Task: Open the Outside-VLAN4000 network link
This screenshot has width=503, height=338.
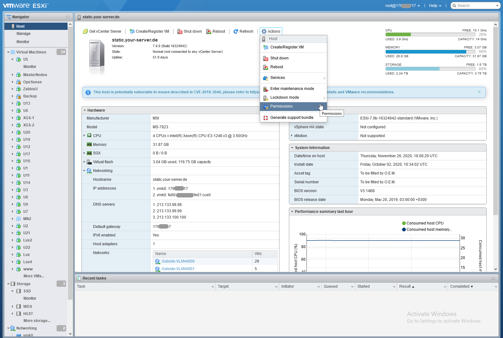Action: pos(178,261)
